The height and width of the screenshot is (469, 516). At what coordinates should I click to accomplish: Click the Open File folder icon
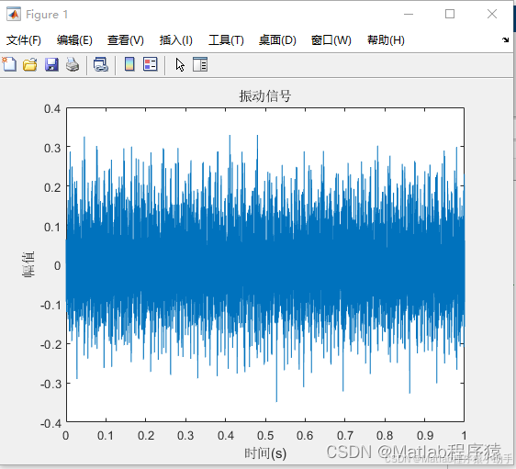(30, 64)
